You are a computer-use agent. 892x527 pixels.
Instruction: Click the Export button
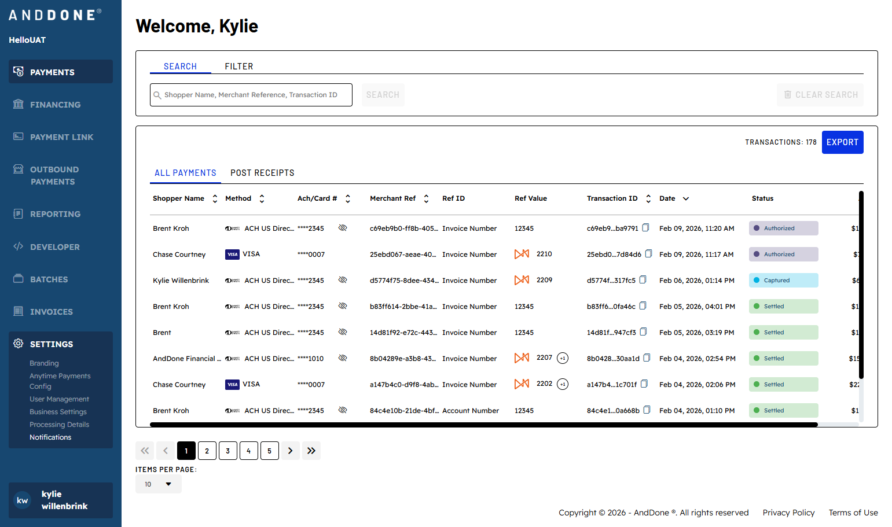842,142
